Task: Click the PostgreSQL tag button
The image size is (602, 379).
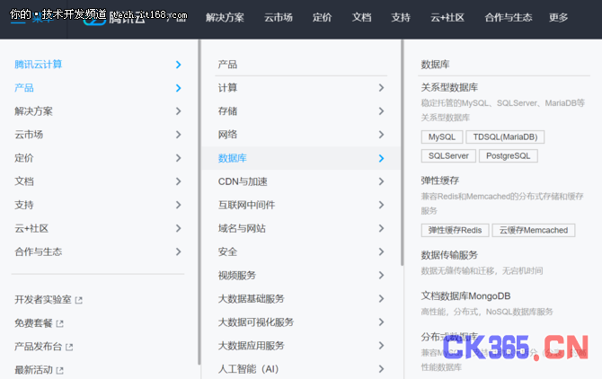Action: [508, 155]
